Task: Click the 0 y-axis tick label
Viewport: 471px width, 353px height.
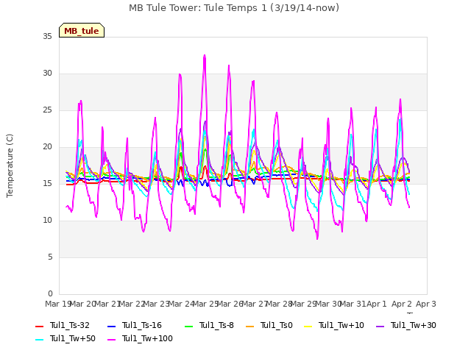Action: pyautogui.click(x=50, y=293)
